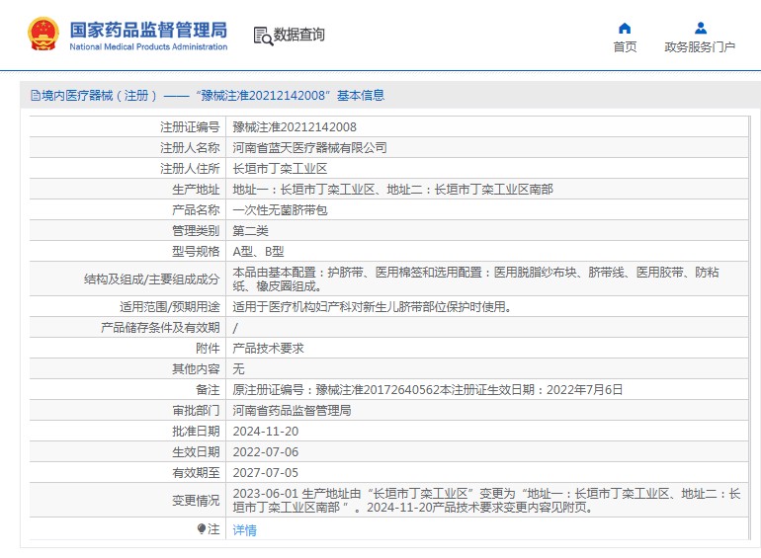This screenshot has width=761, height=558.
Task: Click the 生效日期 row label
Action: (196, 452)
